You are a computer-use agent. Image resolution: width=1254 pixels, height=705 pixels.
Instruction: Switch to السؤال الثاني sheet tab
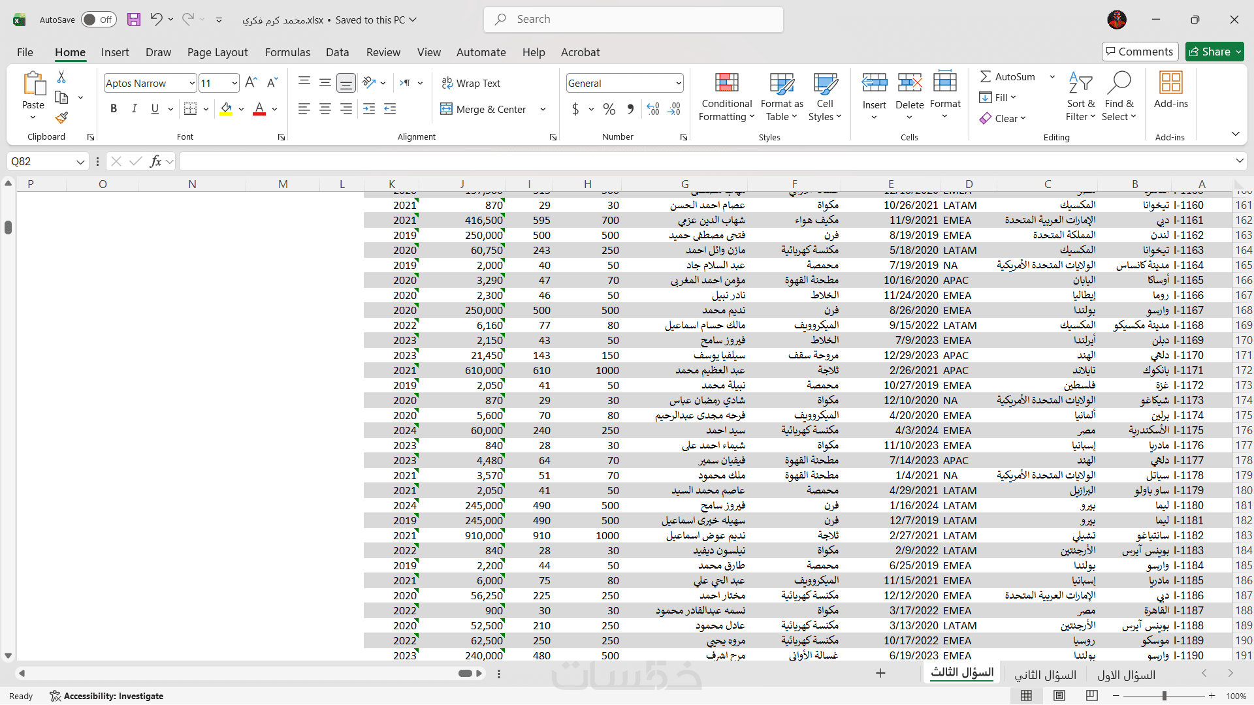(x=1044, y=674)
